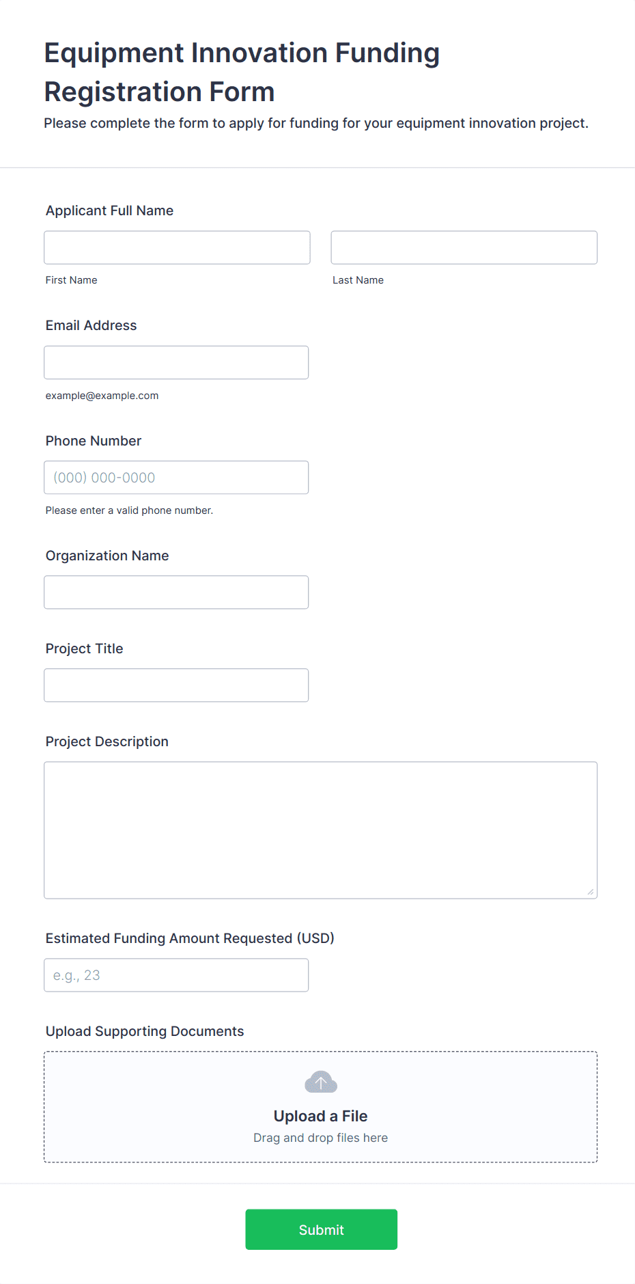The image size is (635, 1284).
Task: Click the Phone Number input box
Action: tap(176, 478)
